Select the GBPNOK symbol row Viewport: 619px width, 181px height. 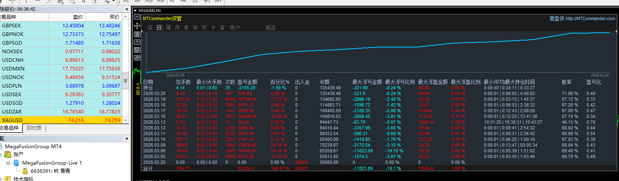coord(61,34)
